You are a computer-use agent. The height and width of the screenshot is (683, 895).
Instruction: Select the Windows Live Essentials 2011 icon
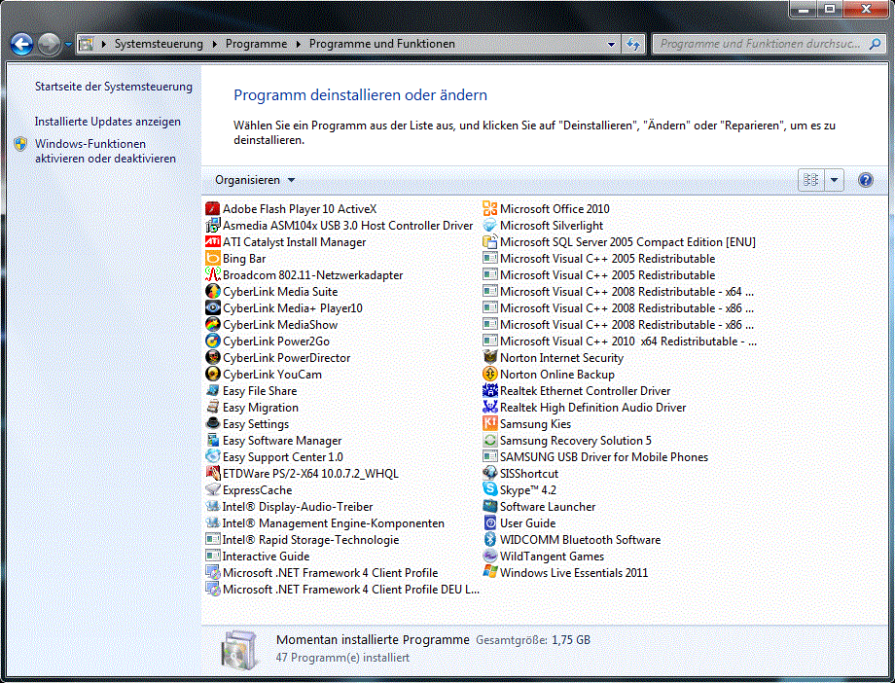tap(490, 573)
